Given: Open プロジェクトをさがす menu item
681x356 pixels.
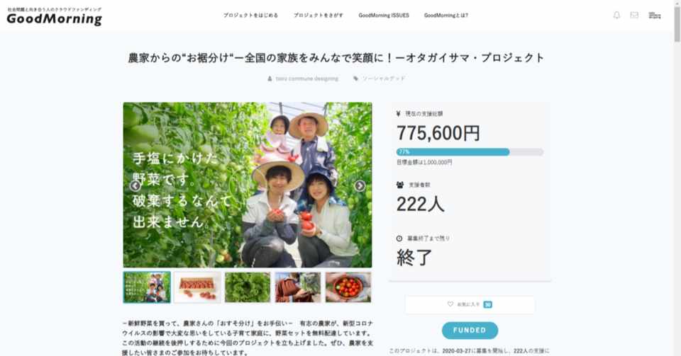Looking at the screenshot, I should pos(319,15).
